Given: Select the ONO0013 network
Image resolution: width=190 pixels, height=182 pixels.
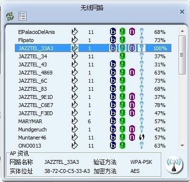Looking at the screenshot, I should pyautogui.click(x=93, y=146).
